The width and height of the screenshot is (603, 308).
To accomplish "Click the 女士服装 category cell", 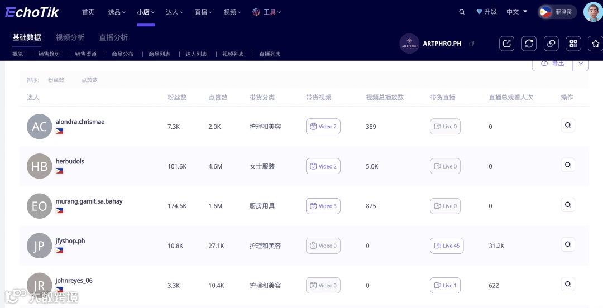I will coord(262,166).
